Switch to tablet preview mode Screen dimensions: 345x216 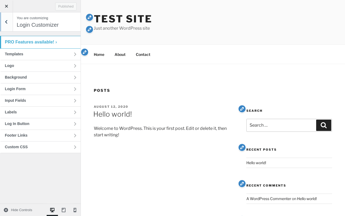coord(64,210)
